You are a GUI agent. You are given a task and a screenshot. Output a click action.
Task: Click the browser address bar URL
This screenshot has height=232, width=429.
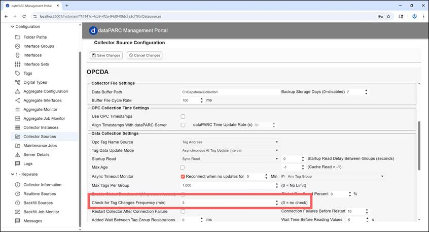[x=100, y=16]
